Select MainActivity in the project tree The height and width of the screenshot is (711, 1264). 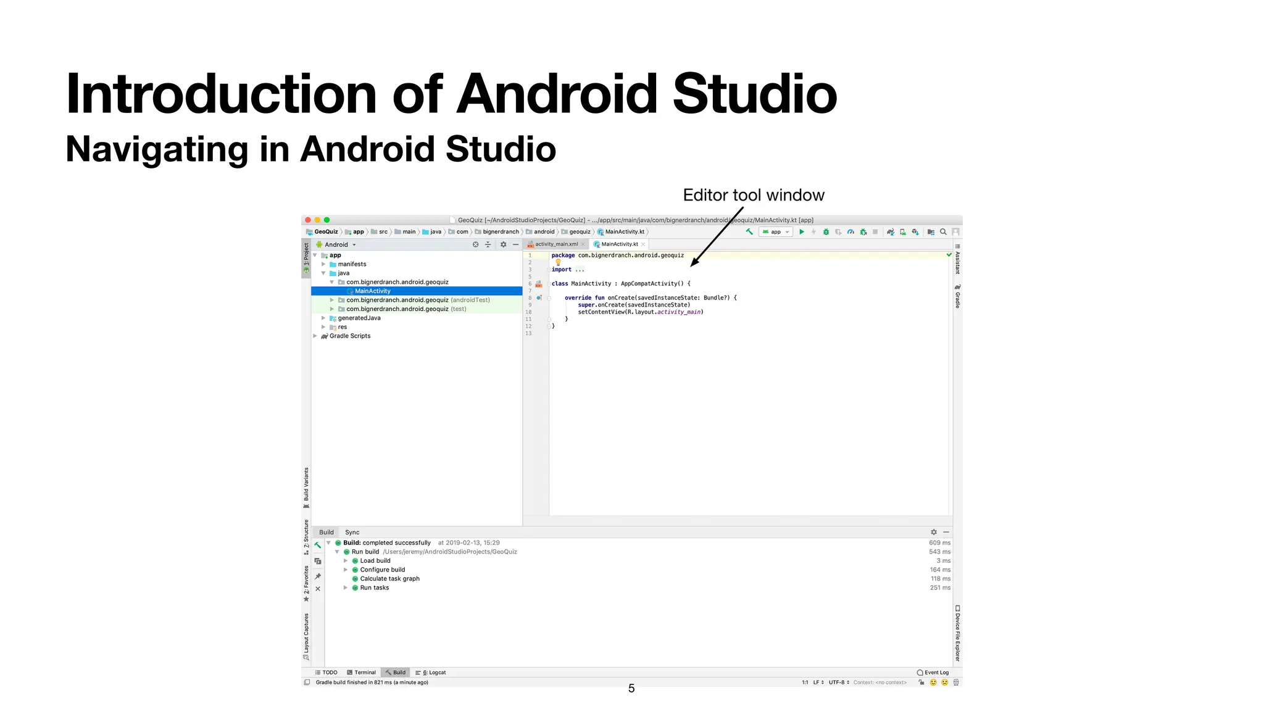tap(417, 291)
